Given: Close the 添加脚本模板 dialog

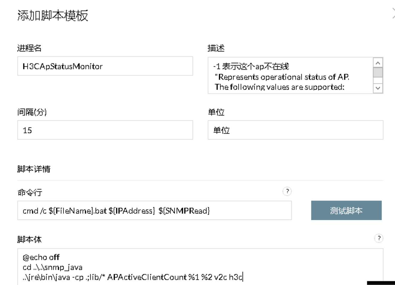Looking at the screenshot, I should click(393, 13).
